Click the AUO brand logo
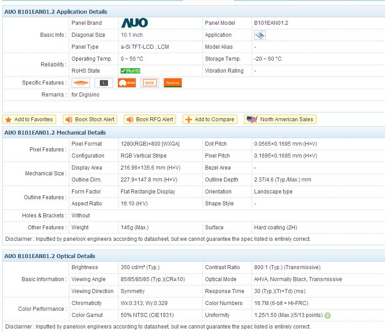 [x=134, y=23]
